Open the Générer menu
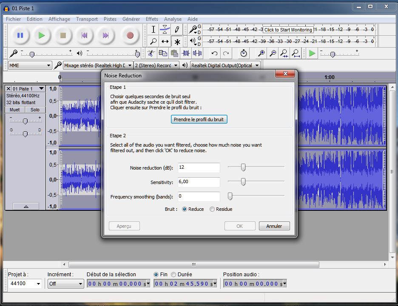Image resolution: width=398 pixels, height=306 pixels. point(131,19)
